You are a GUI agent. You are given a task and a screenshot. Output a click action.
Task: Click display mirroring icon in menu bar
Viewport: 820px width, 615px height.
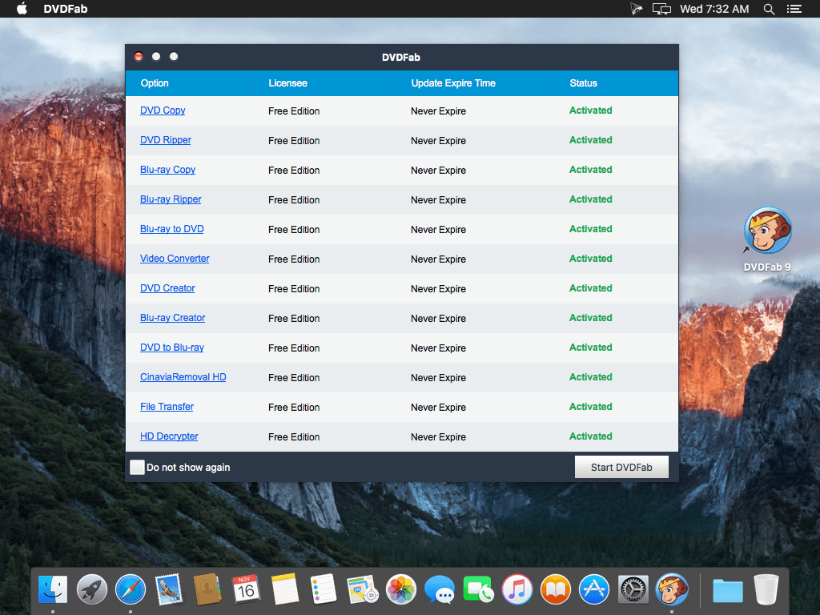[661, 9]
